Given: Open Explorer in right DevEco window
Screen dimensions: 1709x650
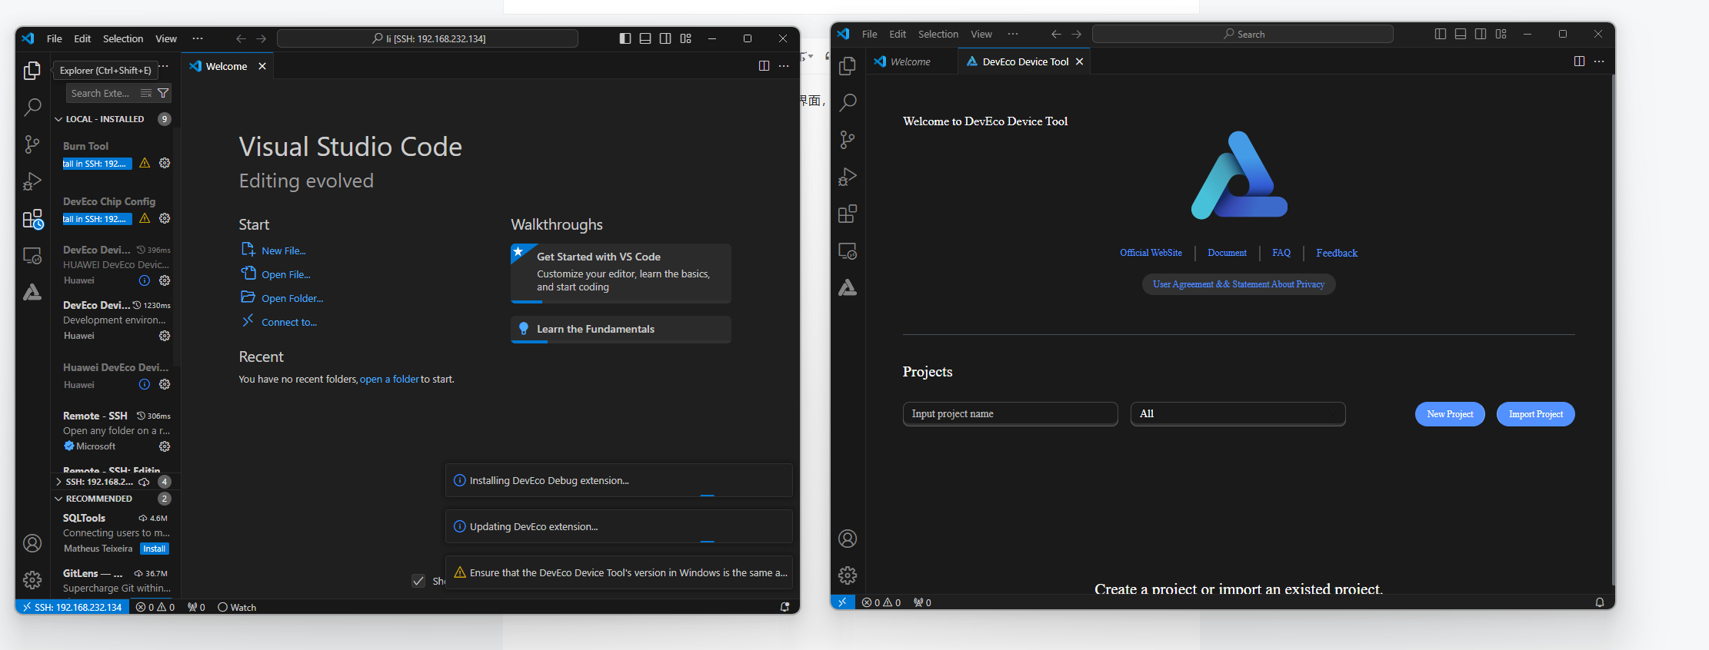Looking at the screenshot, I should pos(848,66).
